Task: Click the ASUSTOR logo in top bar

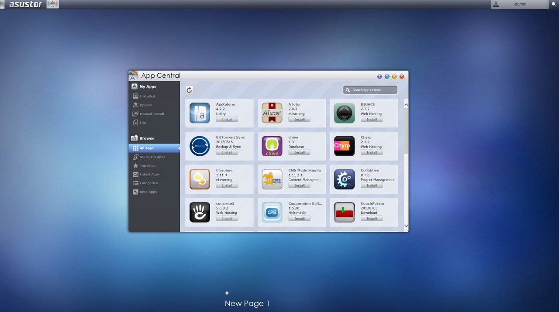Action: coord(26,4)
